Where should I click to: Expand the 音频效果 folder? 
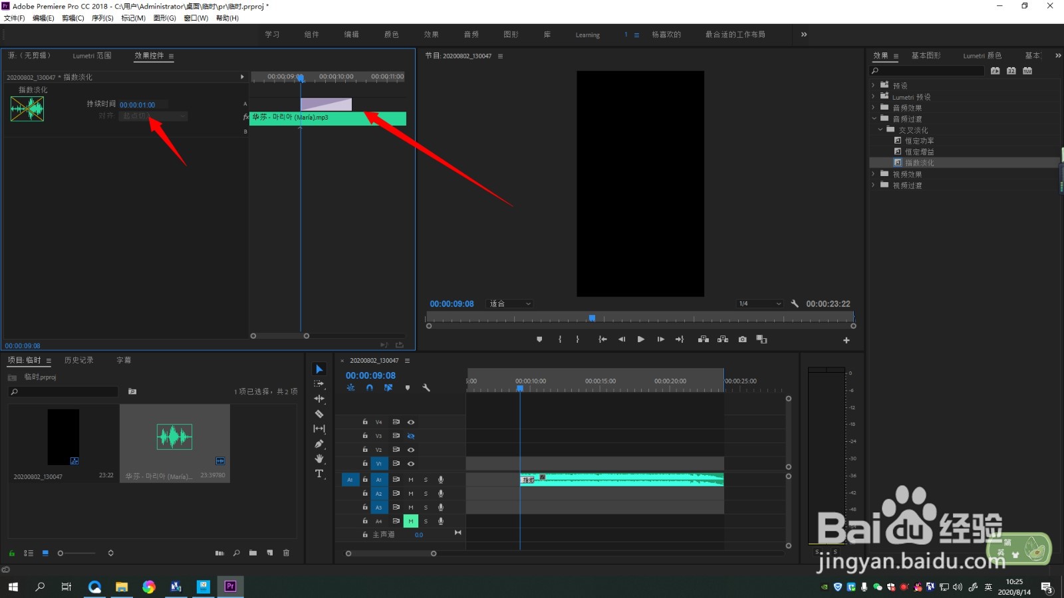[873, 107]
